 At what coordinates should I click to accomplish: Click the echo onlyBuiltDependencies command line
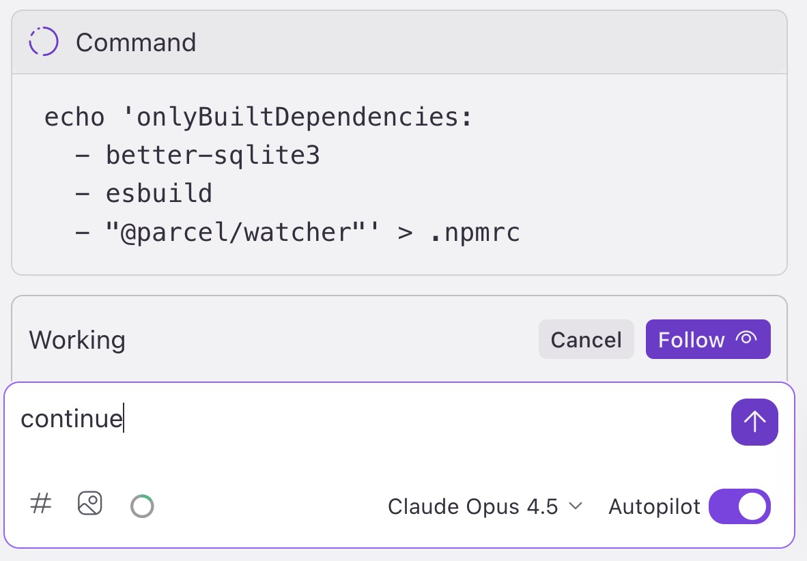pos(258,117)
